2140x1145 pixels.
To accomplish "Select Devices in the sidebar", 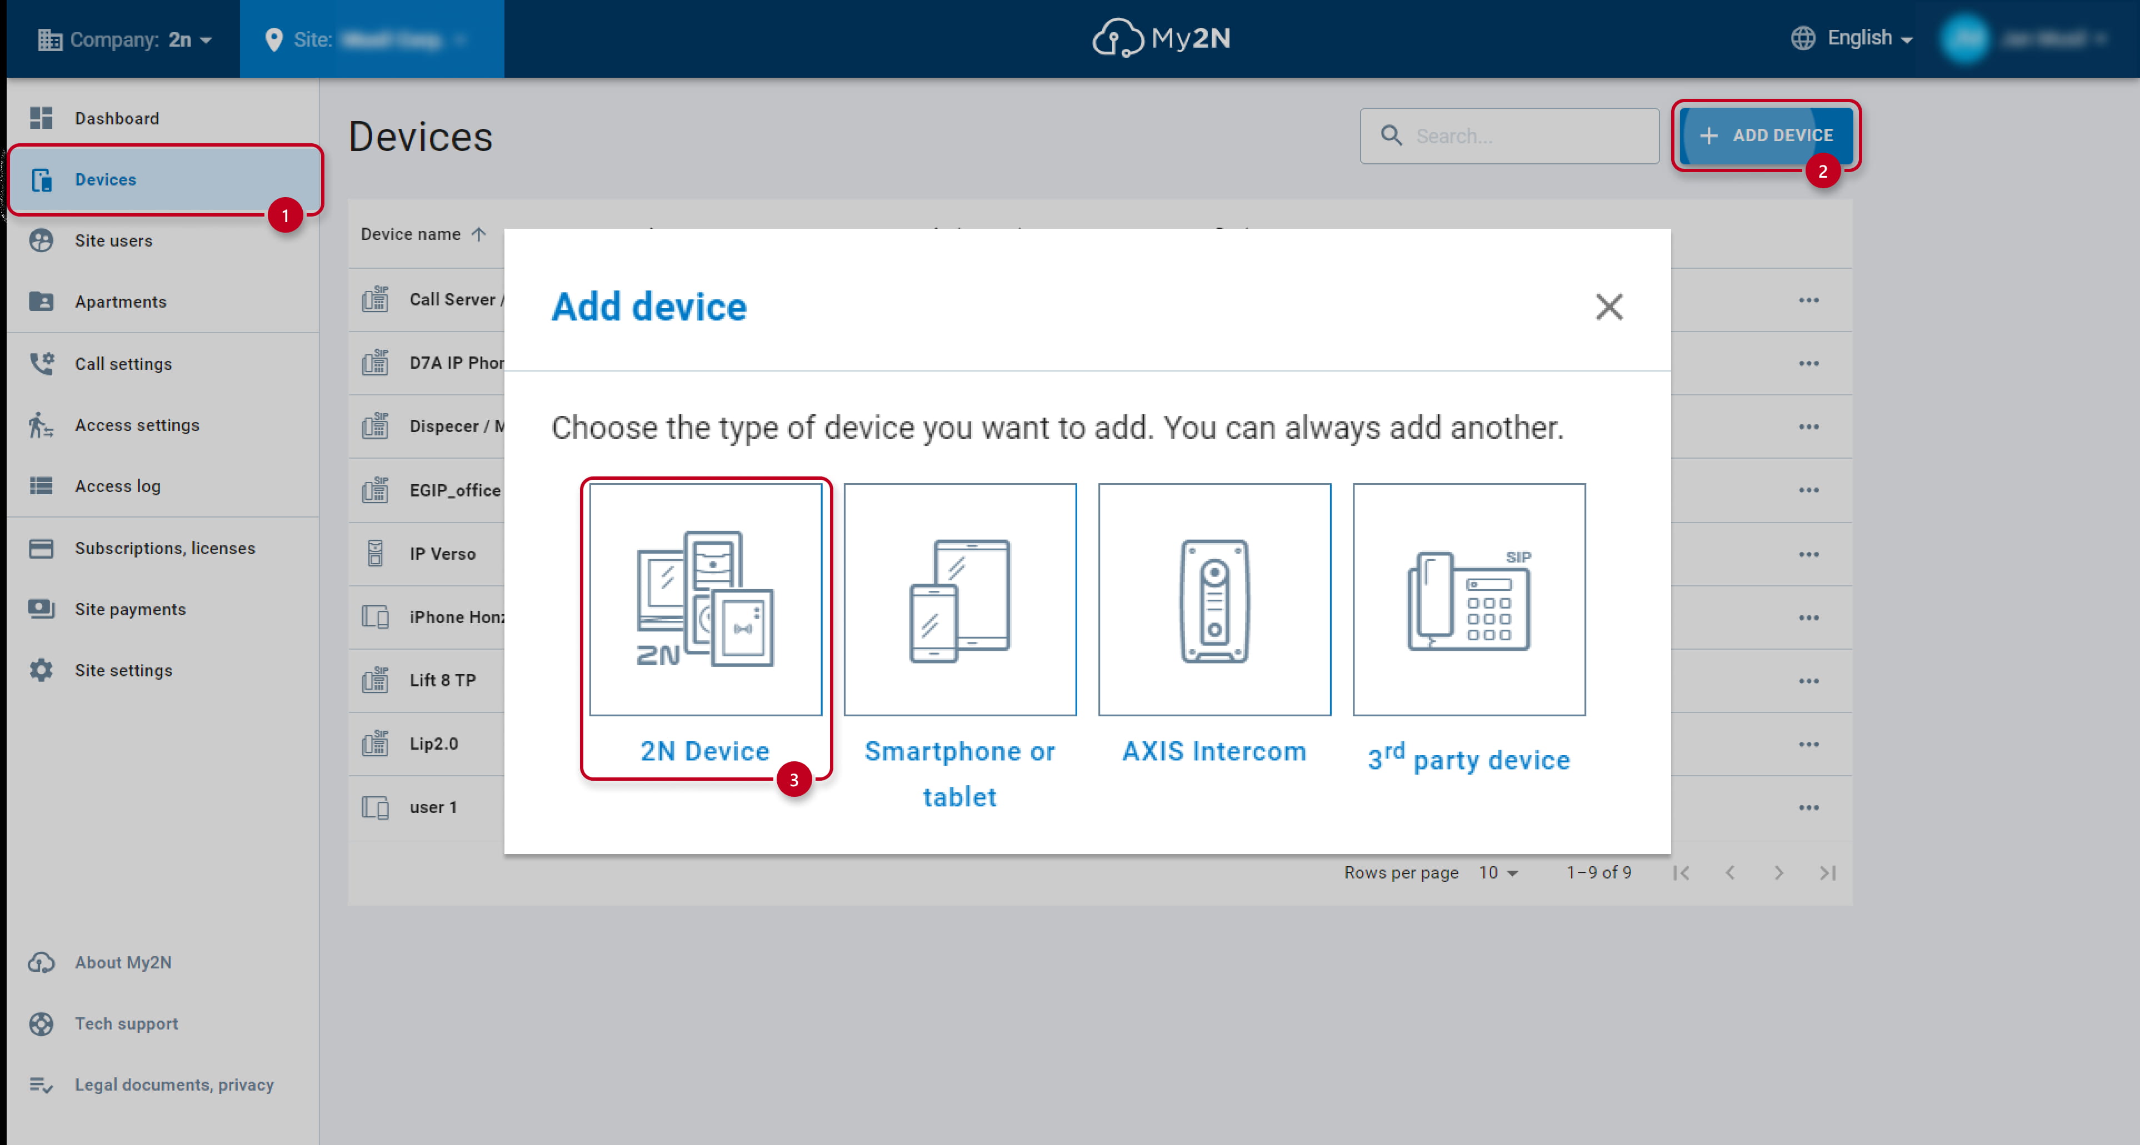I will (163, 179).
